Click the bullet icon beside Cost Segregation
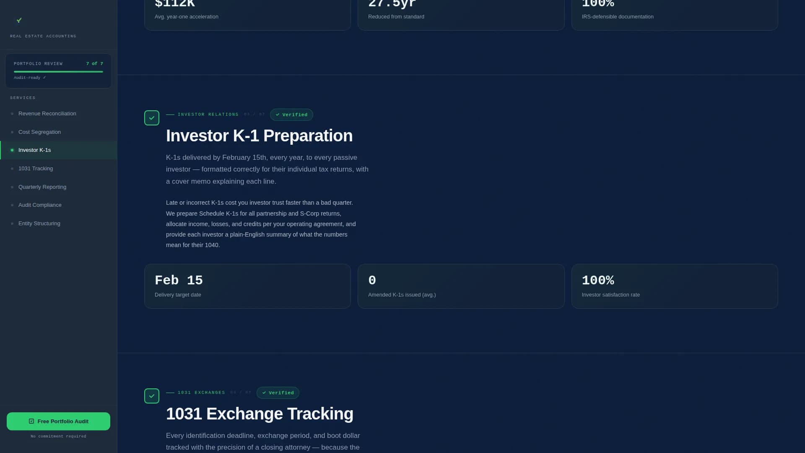This screenshot has width=805, height=453. pyautogui.click(x=13, y=132)
